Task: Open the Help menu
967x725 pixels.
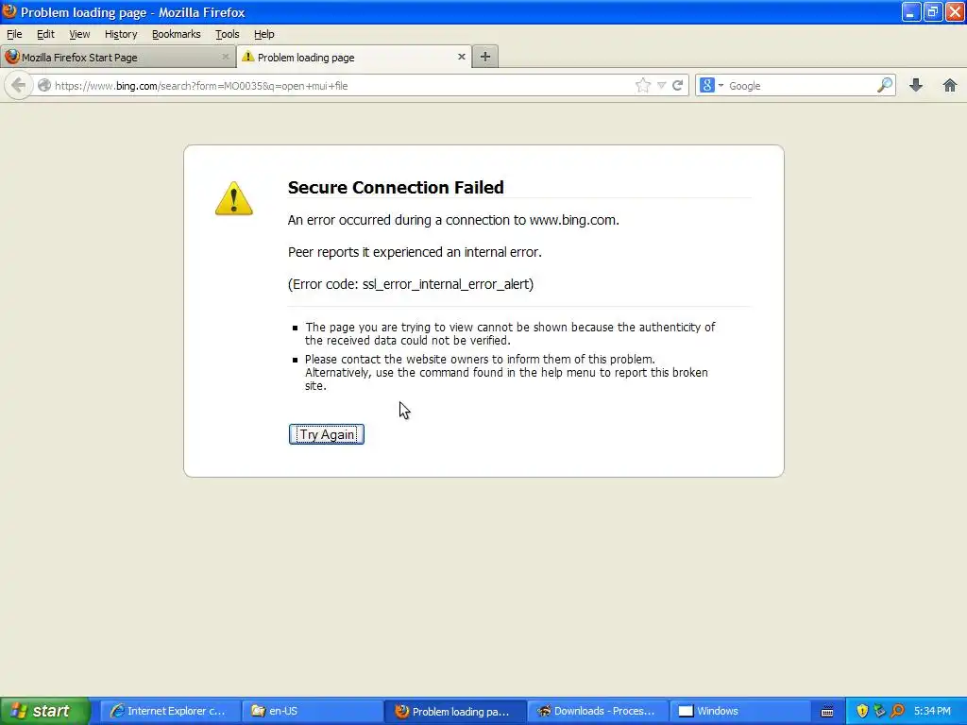Action: (x=264, y=35)
